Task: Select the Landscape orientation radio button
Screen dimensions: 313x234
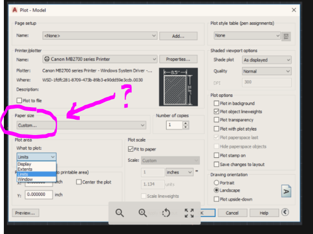Action: click(x=216, y=190)
